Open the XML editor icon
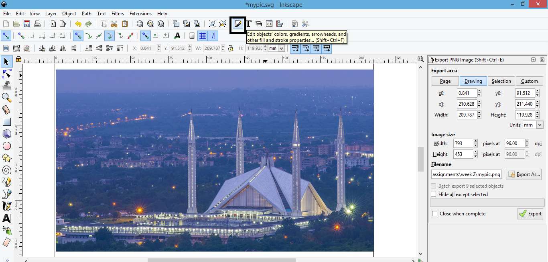Screen dimensions: 548x262 tap(269, 24)
